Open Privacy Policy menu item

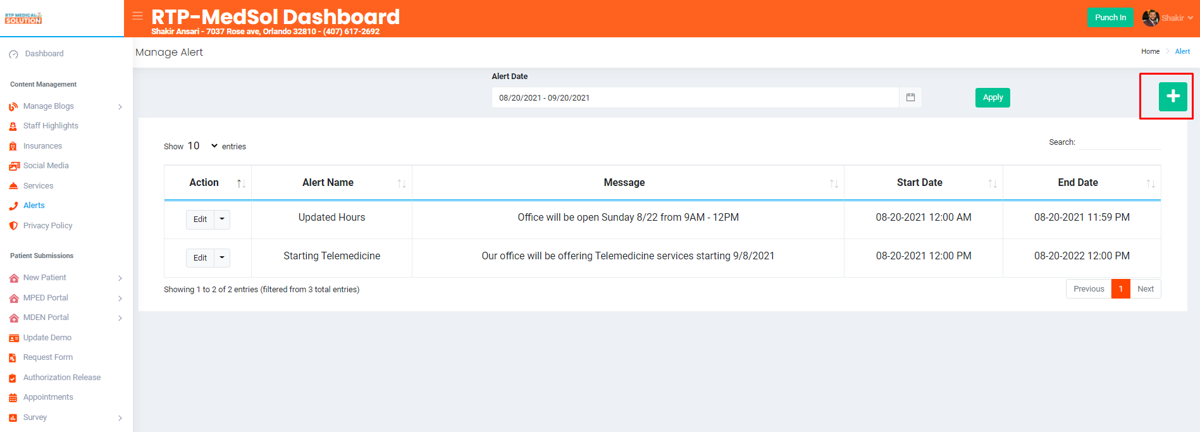point(47,226)
